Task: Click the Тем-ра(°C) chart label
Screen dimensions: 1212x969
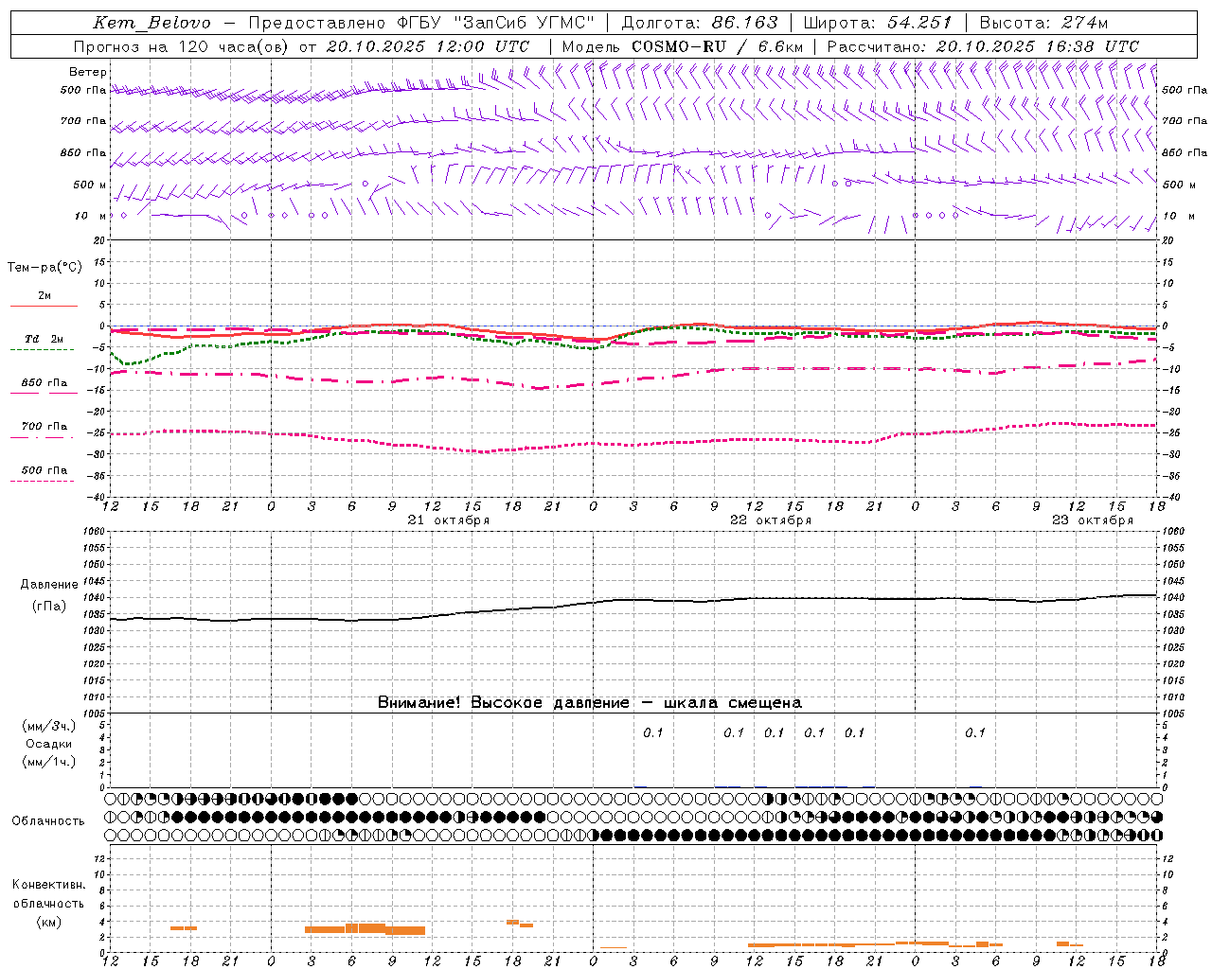Action: (x=45, y=268)
